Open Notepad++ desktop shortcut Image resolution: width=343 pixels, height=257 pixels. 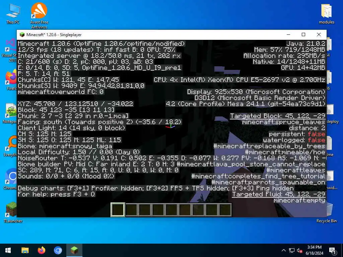click(x=9, y=113)
